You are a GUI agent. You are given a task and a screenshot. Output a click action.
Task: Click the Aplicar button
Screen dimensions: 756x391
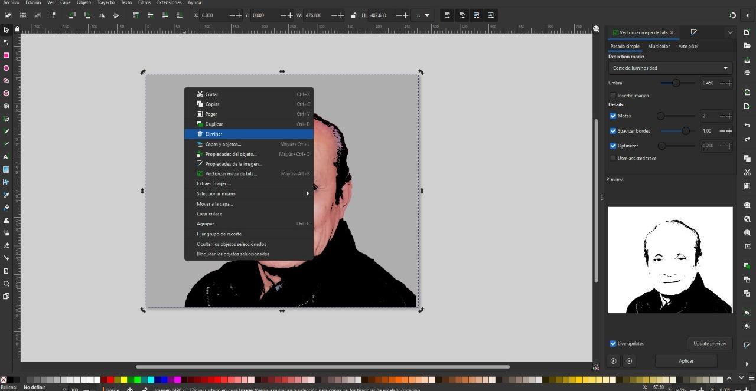(x=686, y=361)
